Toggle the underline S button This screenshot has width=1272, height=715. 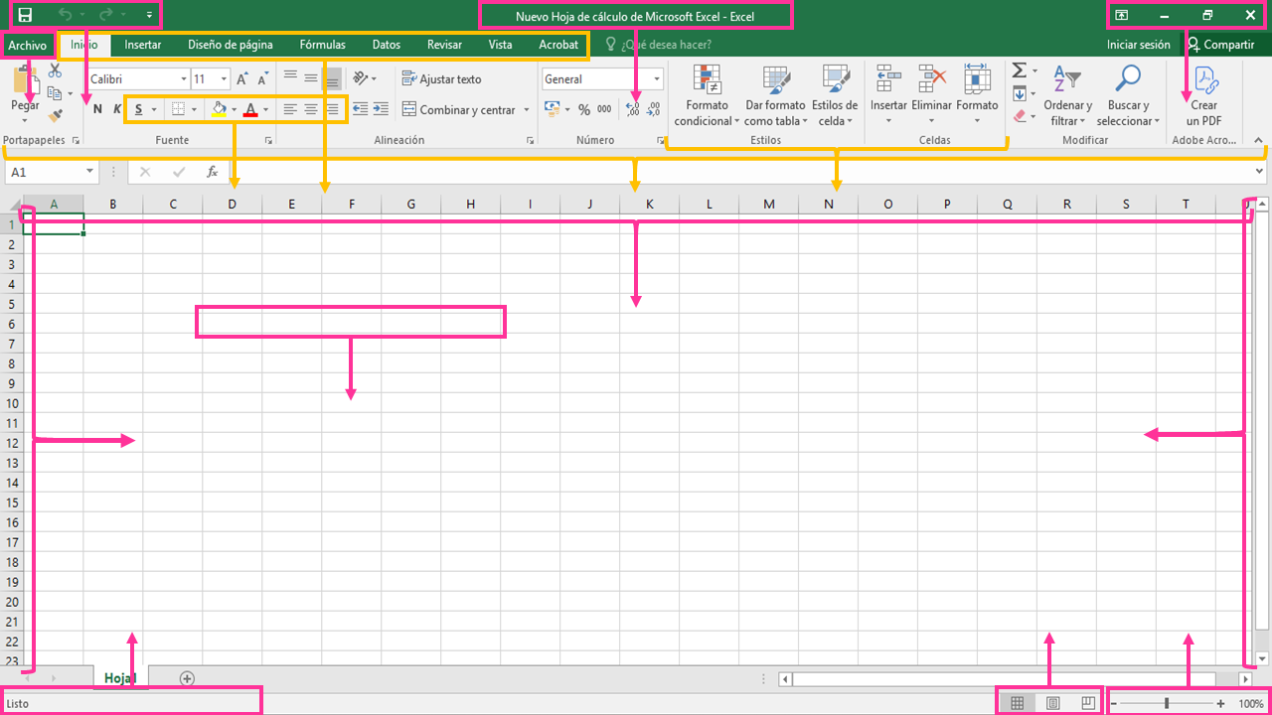coord(138,109)
